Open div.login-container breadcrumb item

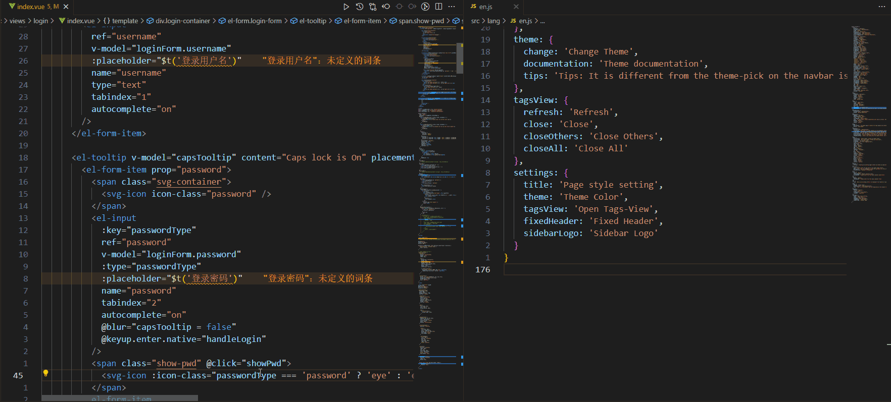point(178,21)
